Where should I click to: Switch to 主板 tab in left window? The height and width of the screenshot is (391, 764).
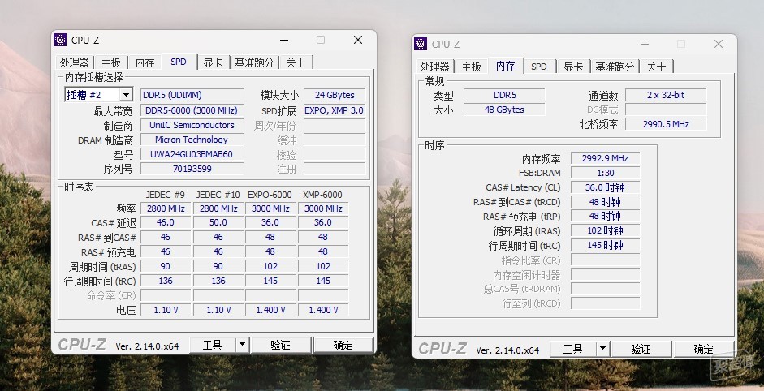tap(111, 62)
